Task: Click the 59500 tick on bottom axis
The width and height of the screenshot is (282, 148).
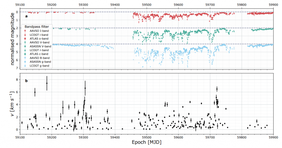Action: point(147,136)
